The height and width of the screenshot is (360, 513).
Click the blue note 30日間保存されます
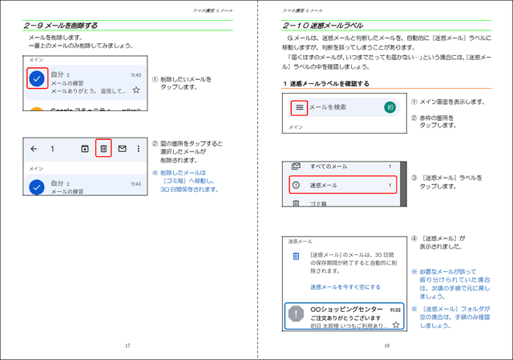(189, 189)
